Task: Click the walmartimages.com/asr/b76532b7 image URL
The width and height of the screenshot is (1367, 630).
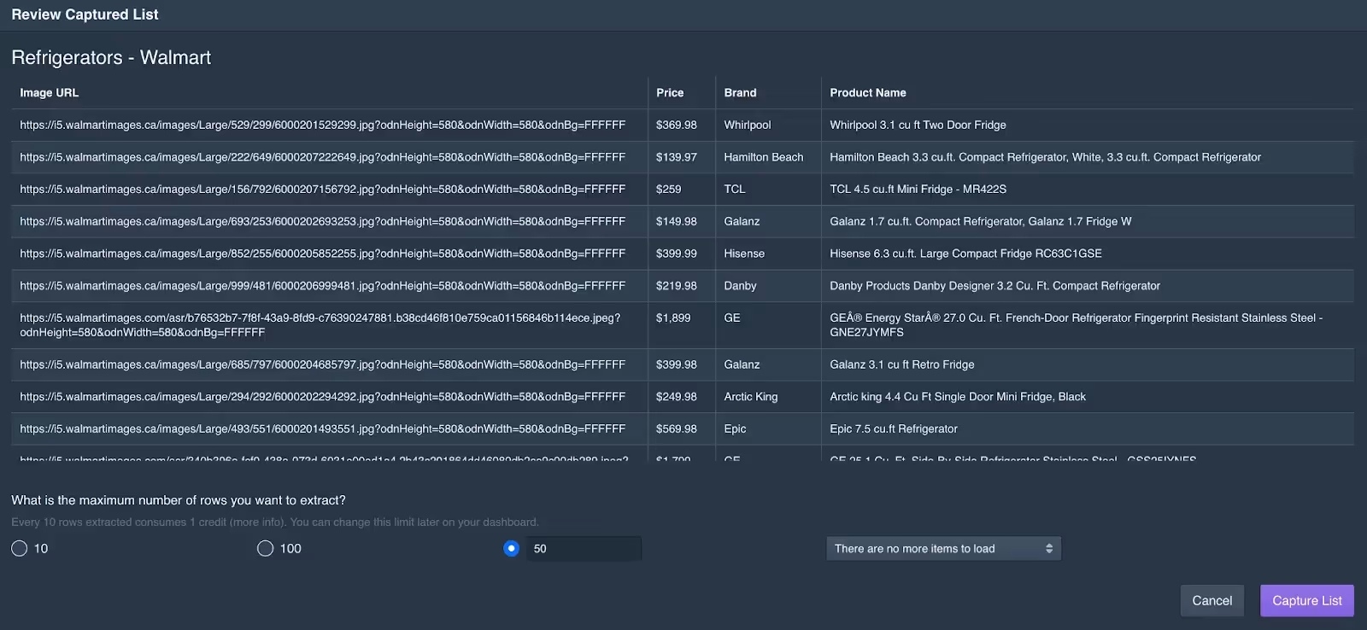Action: point(320,325)
